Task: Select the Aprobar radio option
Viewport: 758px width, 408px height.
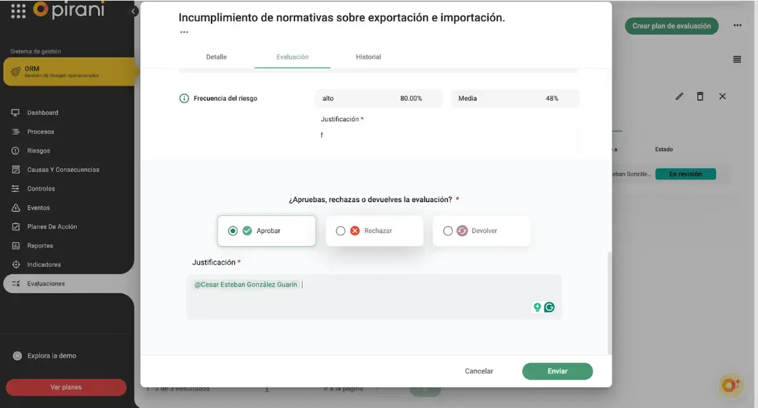Action: pyautogui.click(x=233, y=231)
